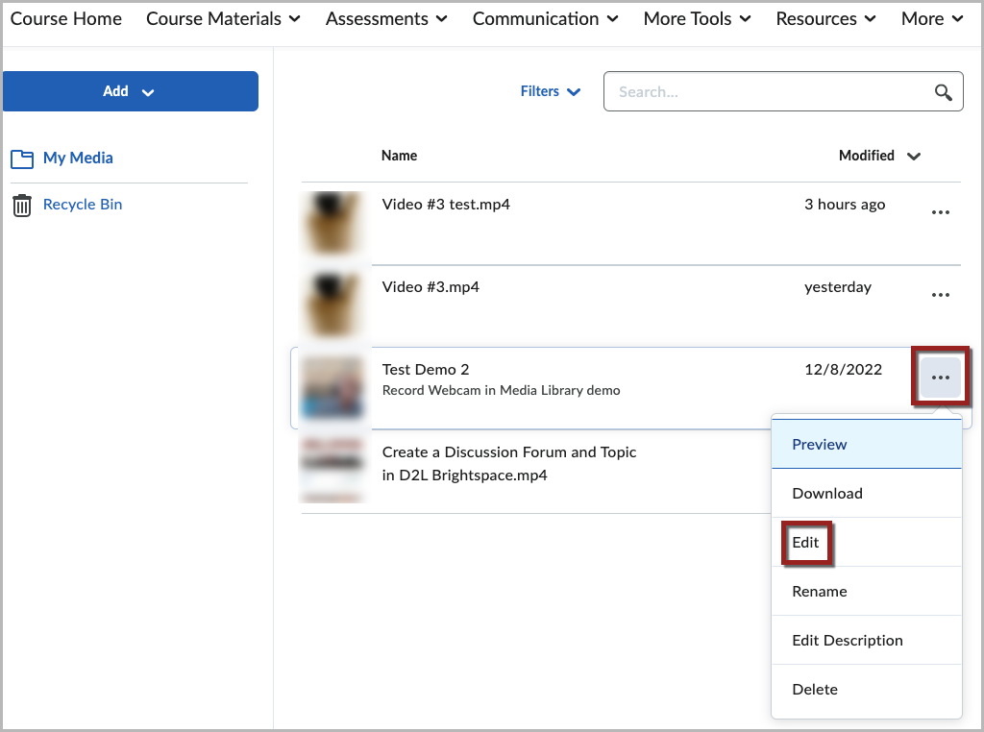Open options menu for Video #3 test.mp4
984x732 pixels.
pos(940,212)
